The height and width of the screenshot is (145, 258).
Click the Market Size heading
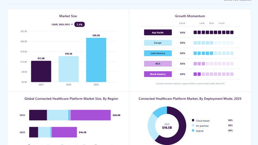[x=68, y=16]
